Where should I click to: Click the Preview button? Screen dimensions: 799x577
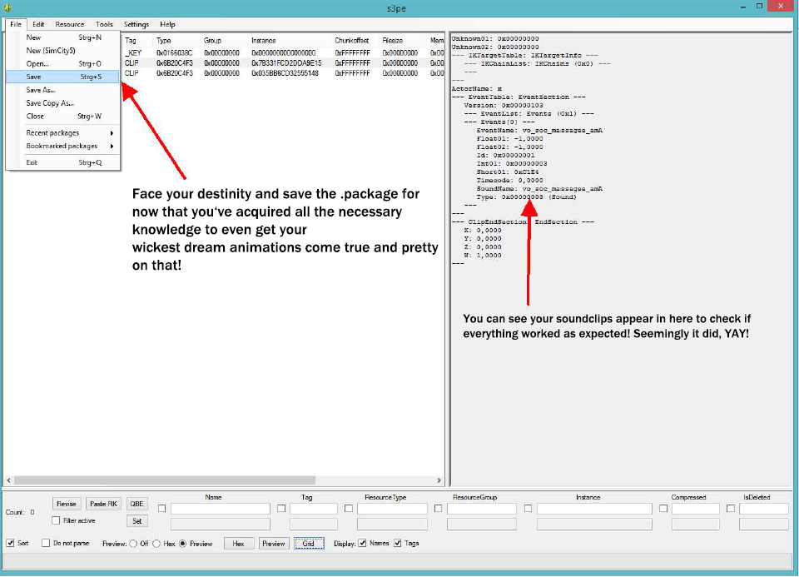[x=274, y=544]
